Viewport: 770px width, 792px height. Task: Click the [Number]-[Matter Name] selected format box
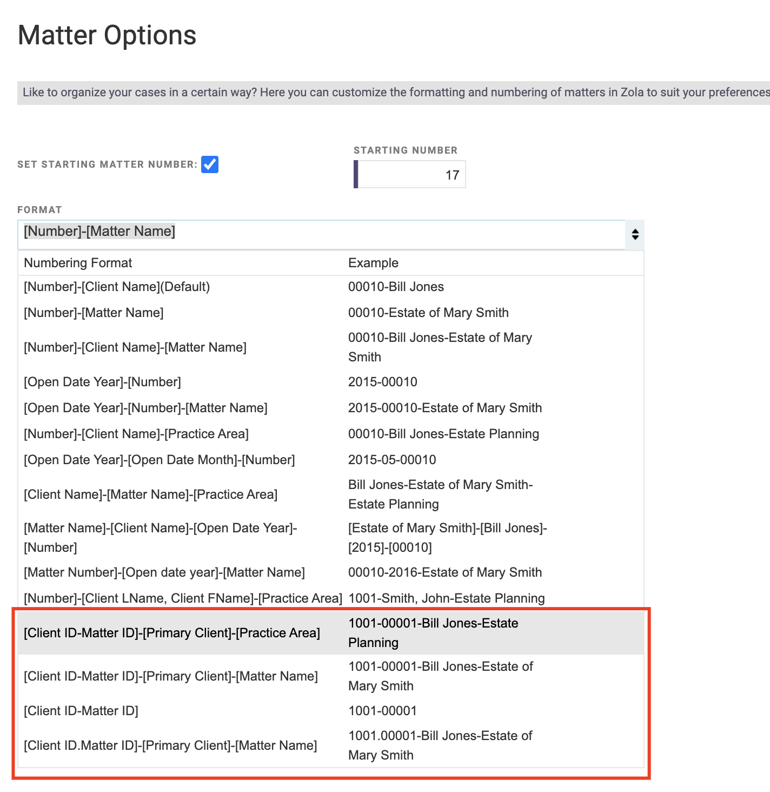click(322, 234)
